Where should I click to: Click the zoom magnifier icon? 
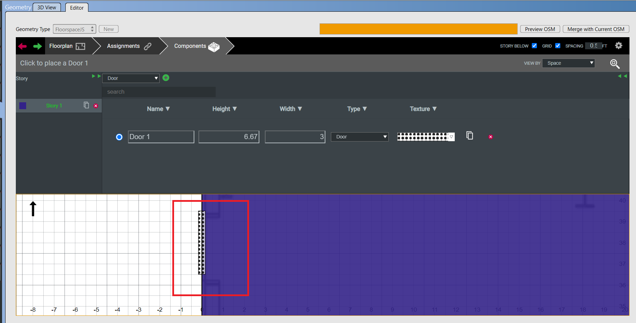tap(615, 64)
